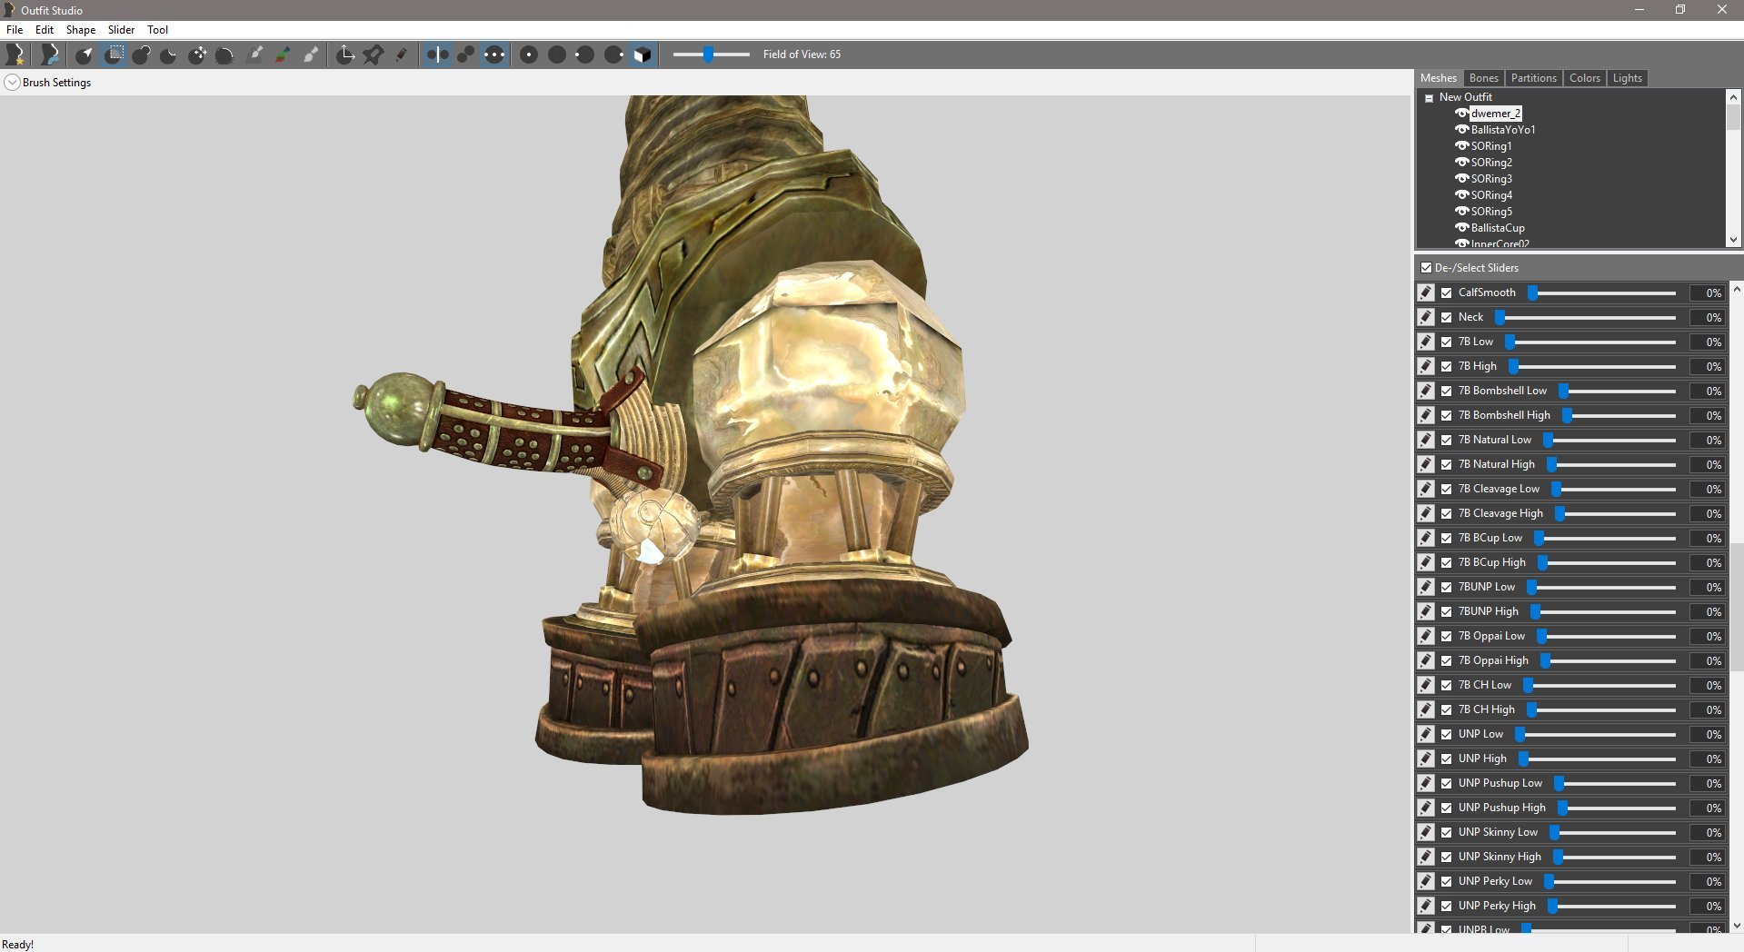
Task: Open the Shape menu
Action: pyautogui.click(x=80, y=30)
